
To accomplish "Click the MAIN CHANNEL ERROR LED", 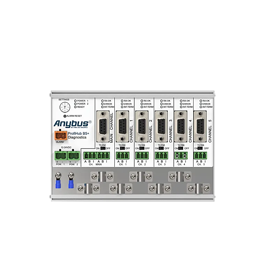I will pos(102,104).
